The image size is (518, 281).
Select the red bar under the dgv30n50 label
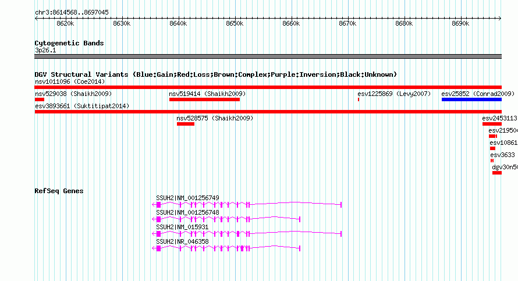pyautogui.click(x=497, y=173)
